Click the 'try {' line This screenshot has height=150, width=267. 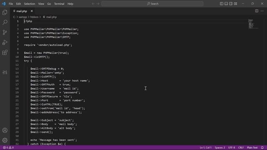coord(28,61)
